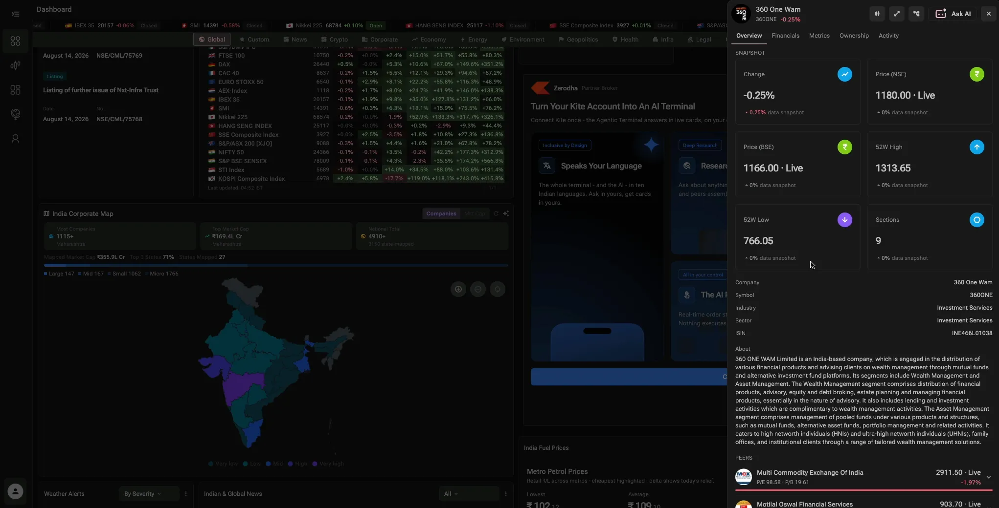Expand the Multi Commodity Exchange Of India peer row
This screenshot has width=999, height=508.
click(989, 477)
